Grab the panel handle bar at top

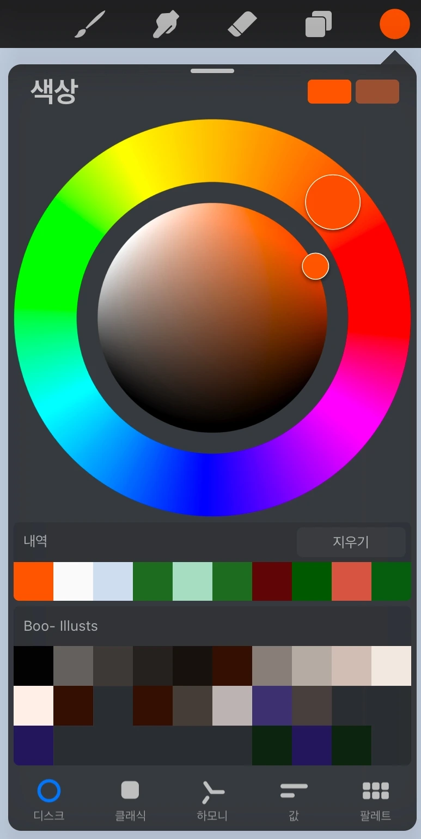212,71
